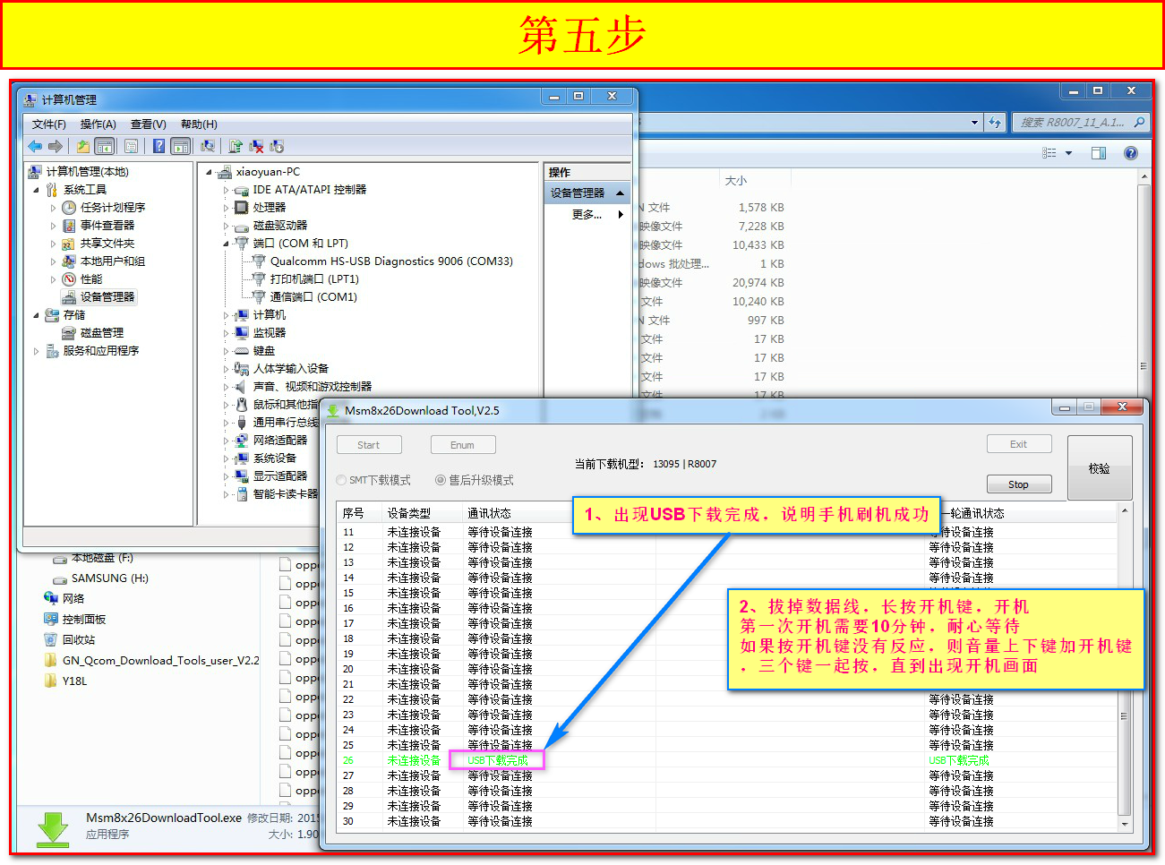Click the Msm8x26Download Tool title bar icon
Screen dimensions: 1165x865
[x=333, y=411]
